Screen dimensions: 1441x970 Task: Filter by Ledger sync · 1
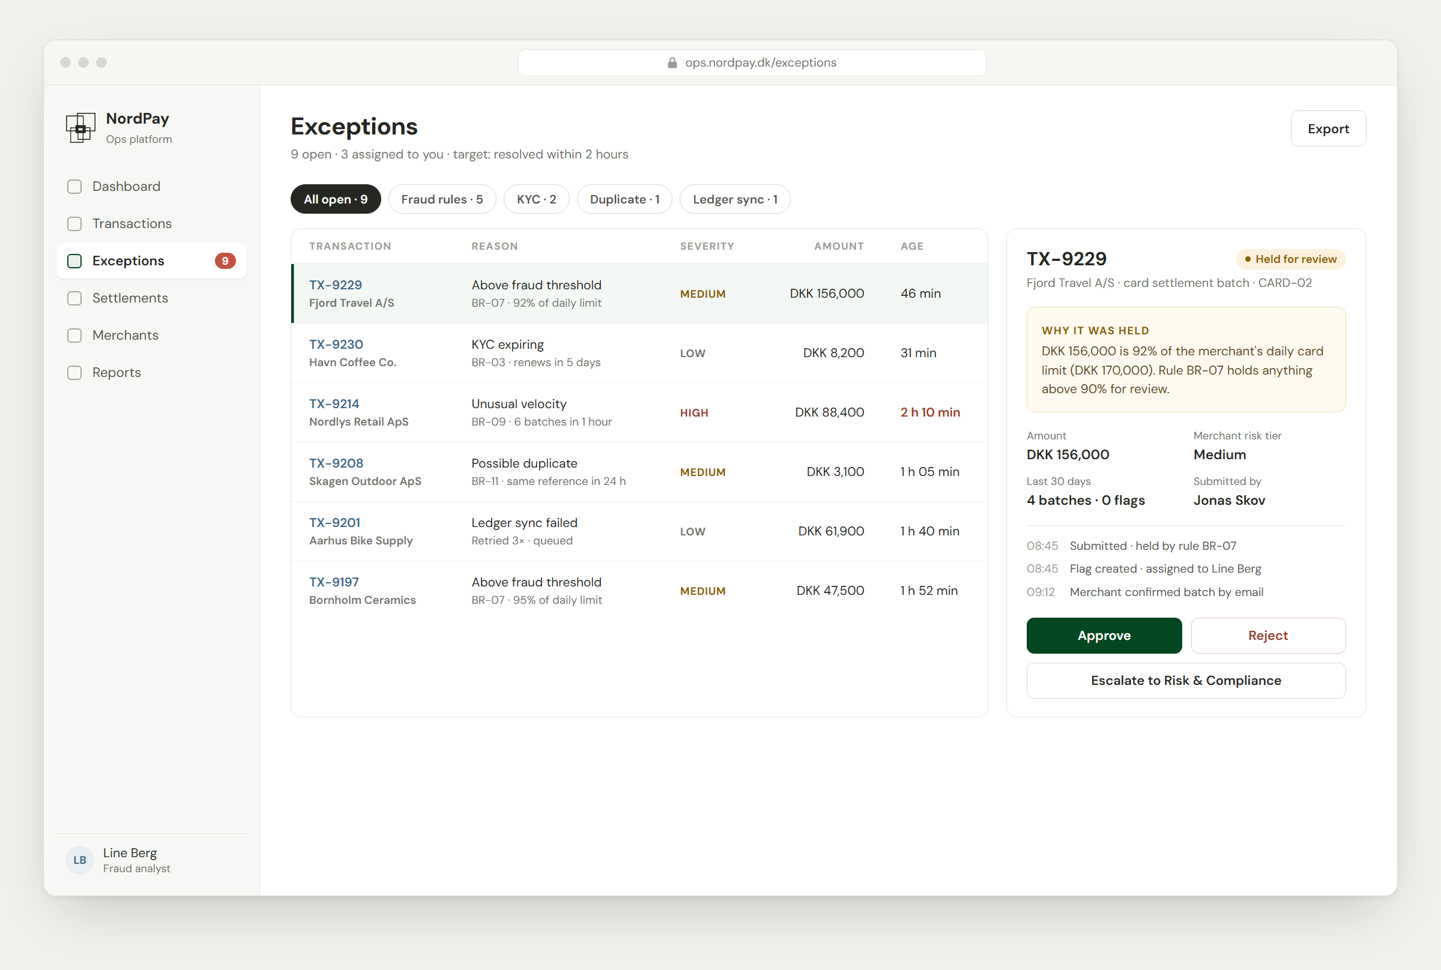tap(735, 199)
